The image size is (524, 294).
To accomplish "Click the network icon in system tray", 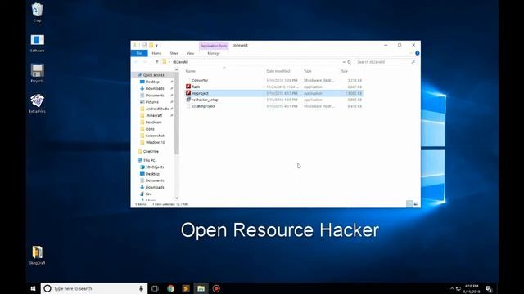I will click(x=458, y=288).
